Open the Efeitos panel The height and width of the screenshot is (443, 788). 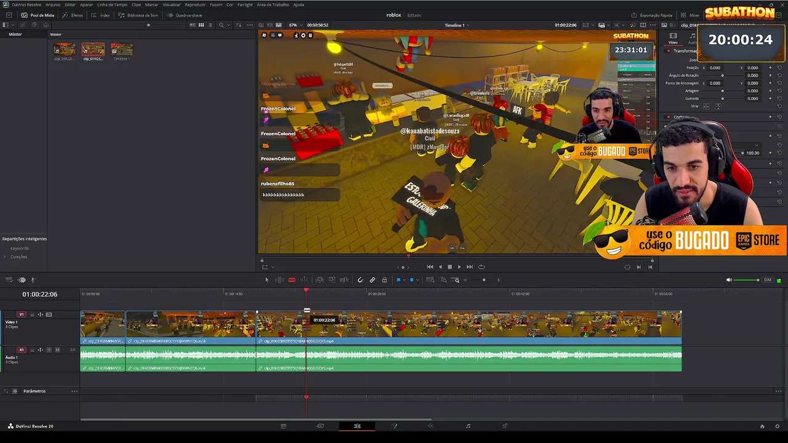[73, 15]
